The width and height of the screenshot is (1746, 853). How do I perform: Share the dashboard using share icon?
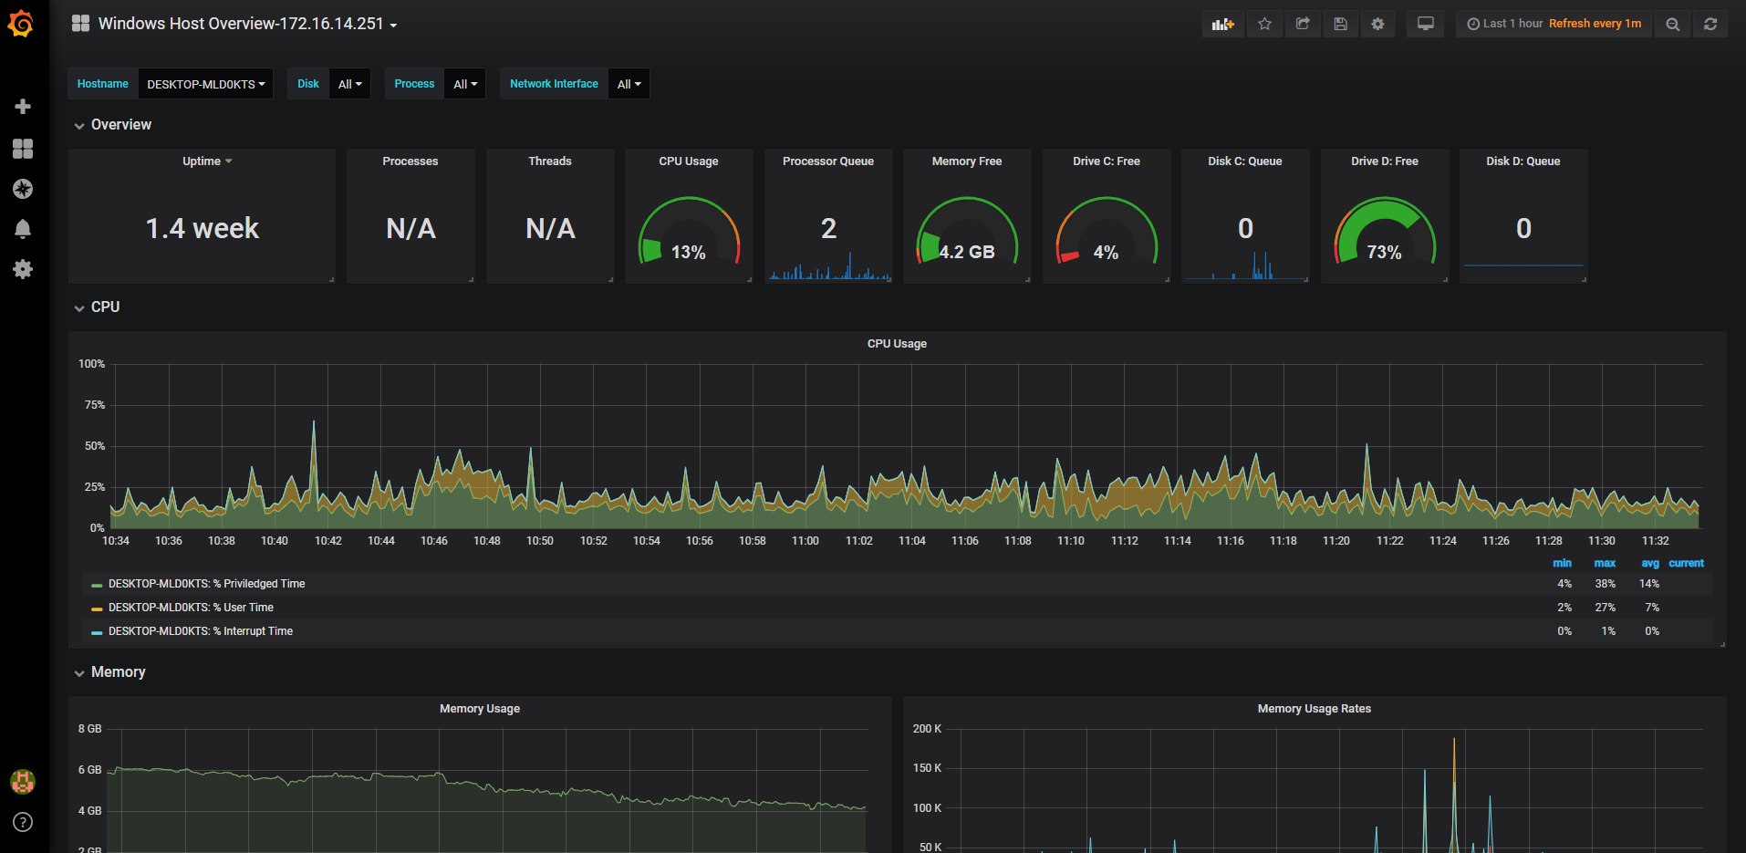tap(1303, 25)
